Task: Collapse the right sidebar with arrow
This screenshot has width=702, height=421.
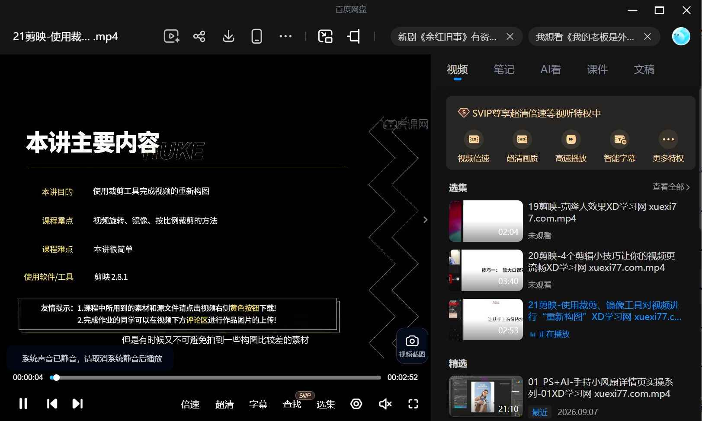Action: tap(425, 220)
